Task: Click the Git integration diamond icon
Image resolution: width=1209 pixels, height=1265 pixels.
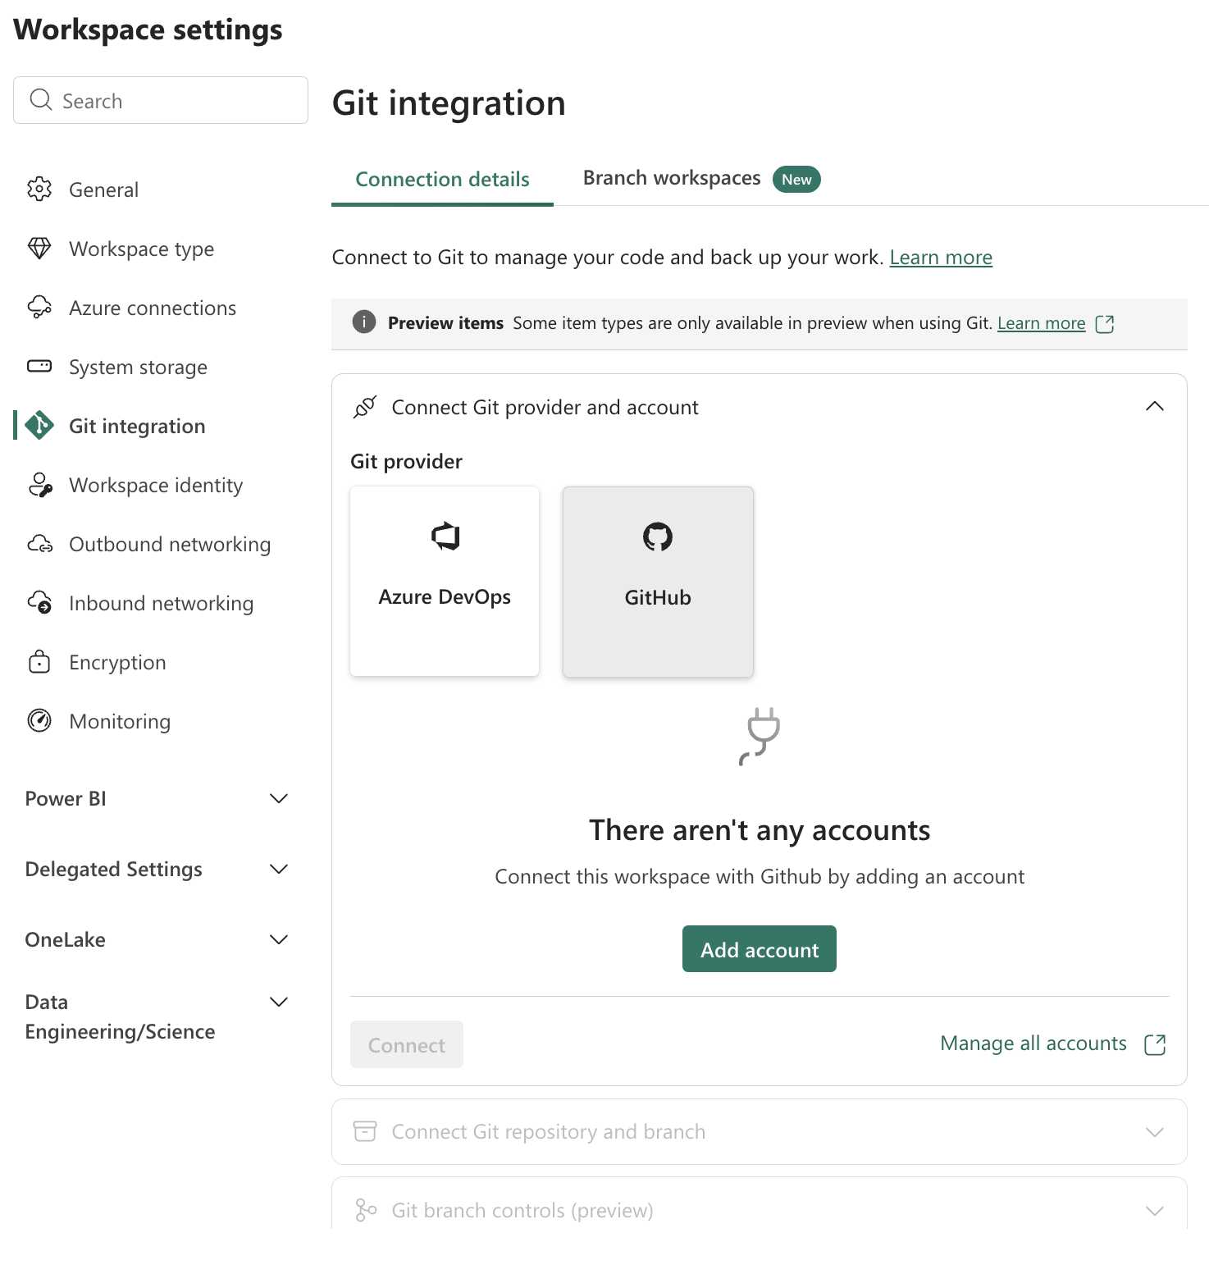Action: point(39,426)
